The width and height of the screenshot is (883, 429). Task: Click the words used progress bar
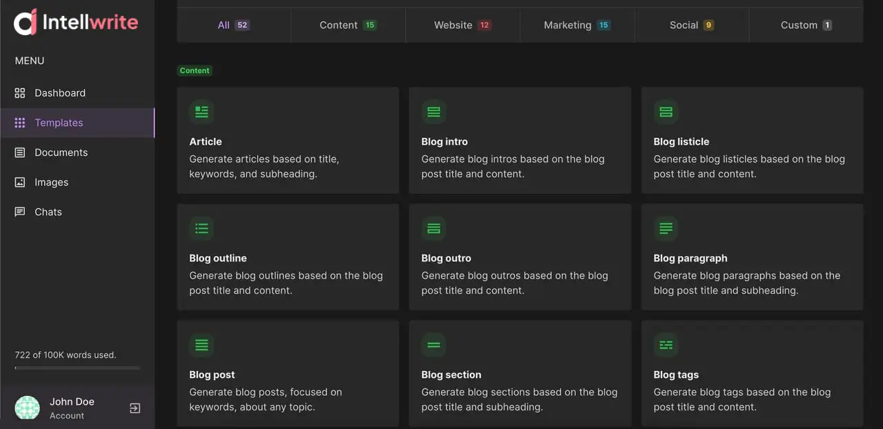pyautogui.click(x=77, y=368)
